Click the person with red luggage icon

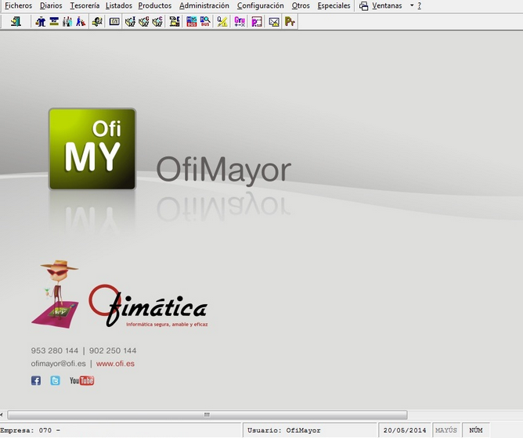click(x=81, y=22)
